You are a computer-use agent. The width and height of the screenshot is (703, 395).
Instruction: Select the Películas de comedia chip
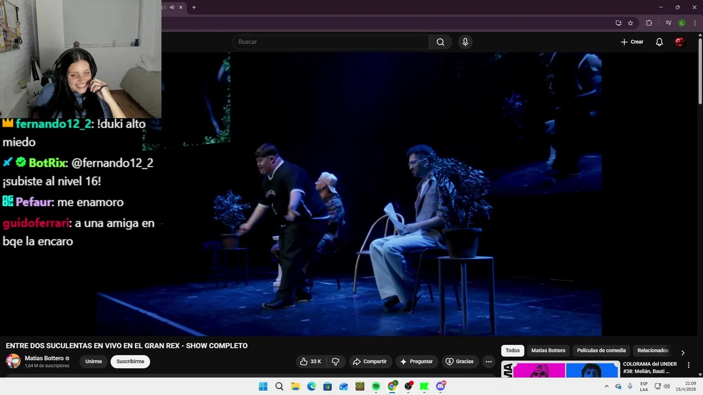(x=601, y=351)
